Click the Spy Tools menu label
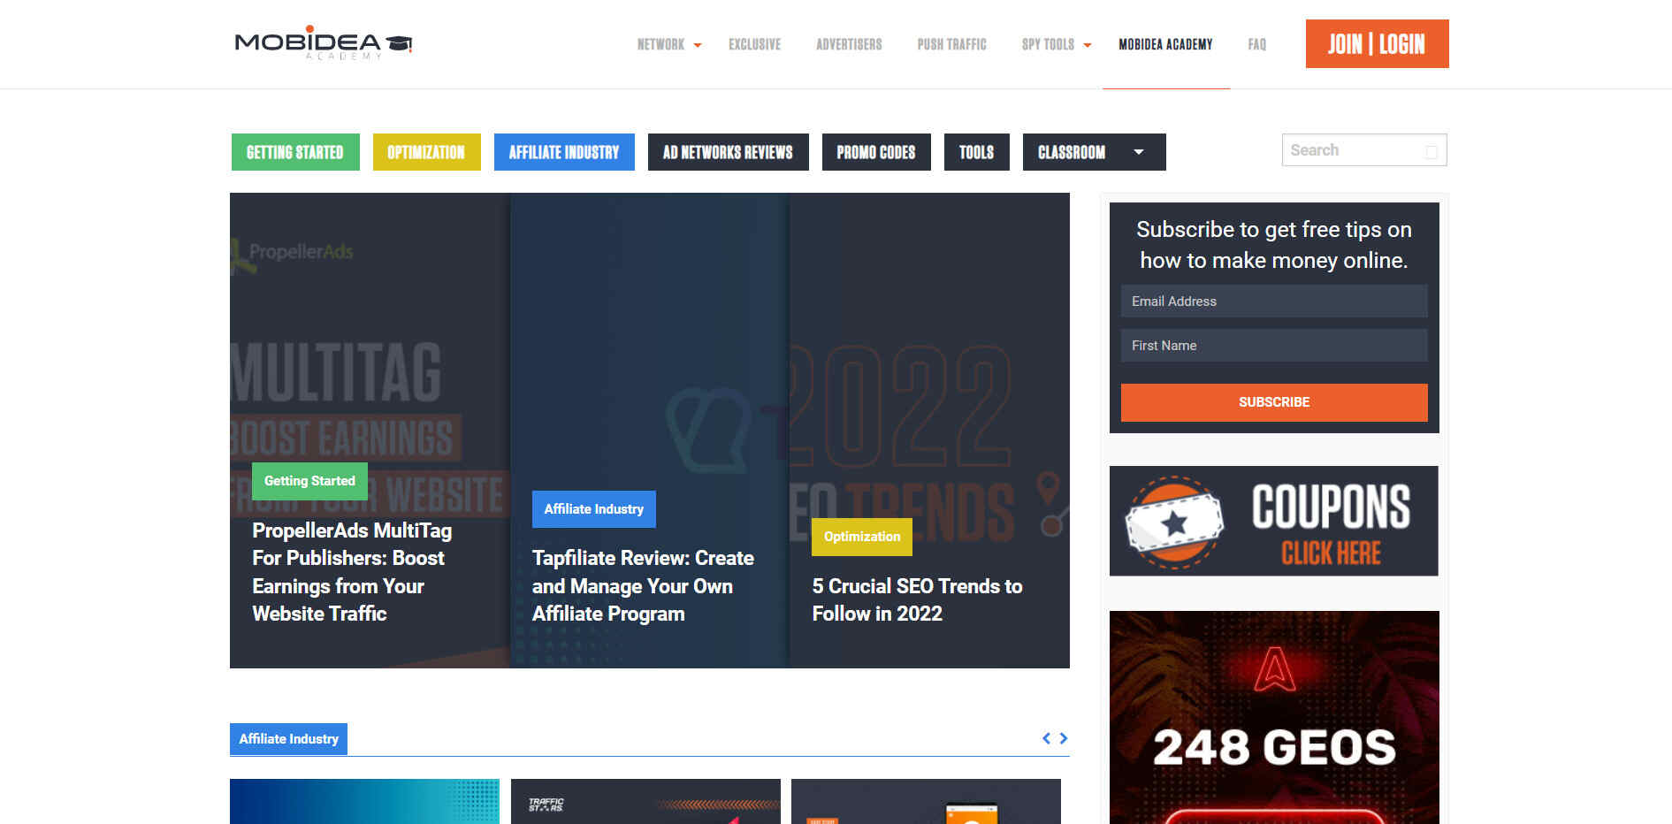Screen dimensions: 1672x824 pos(1048,44)
